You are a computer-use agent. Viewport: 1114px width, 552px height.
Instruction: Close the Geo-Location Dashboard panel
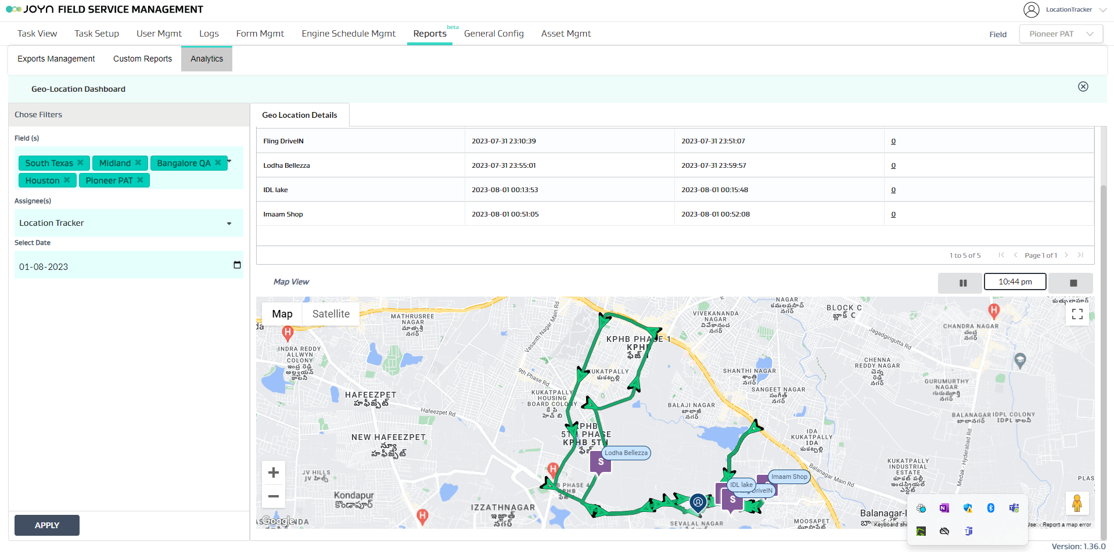pyautogui.click(x=1083, y=86)
